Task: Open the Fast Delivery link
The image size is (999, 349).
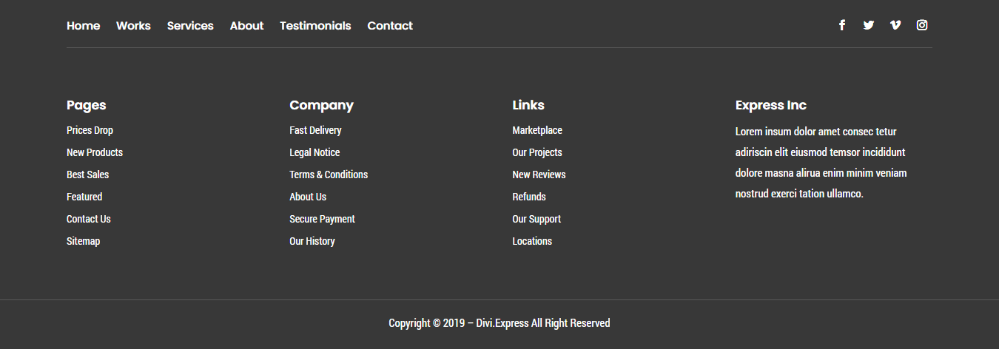Action: tap(315, 130)
